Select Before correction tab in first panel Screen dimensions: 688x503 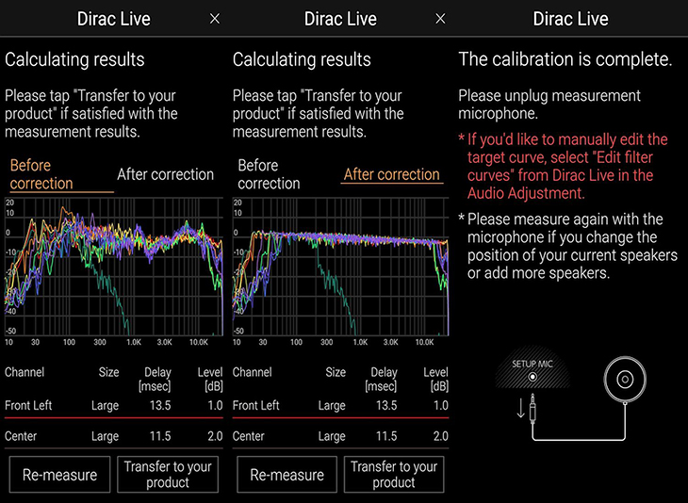coord(60,174)
